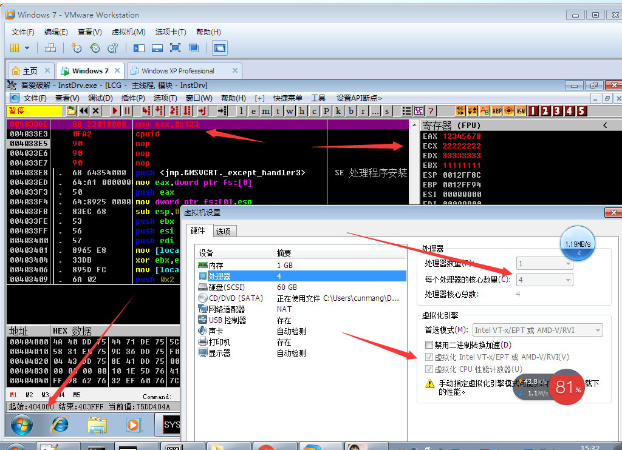Enter VMware full screen mode icon
622x450 pixels.
pos(175,48)
